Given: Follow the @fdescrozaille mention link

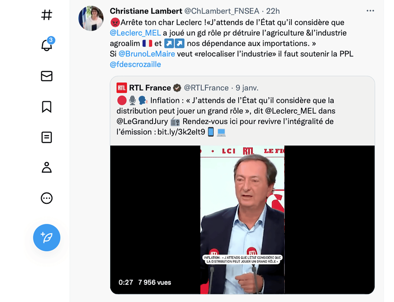Looking at the screenshot, I should [135, 64].
